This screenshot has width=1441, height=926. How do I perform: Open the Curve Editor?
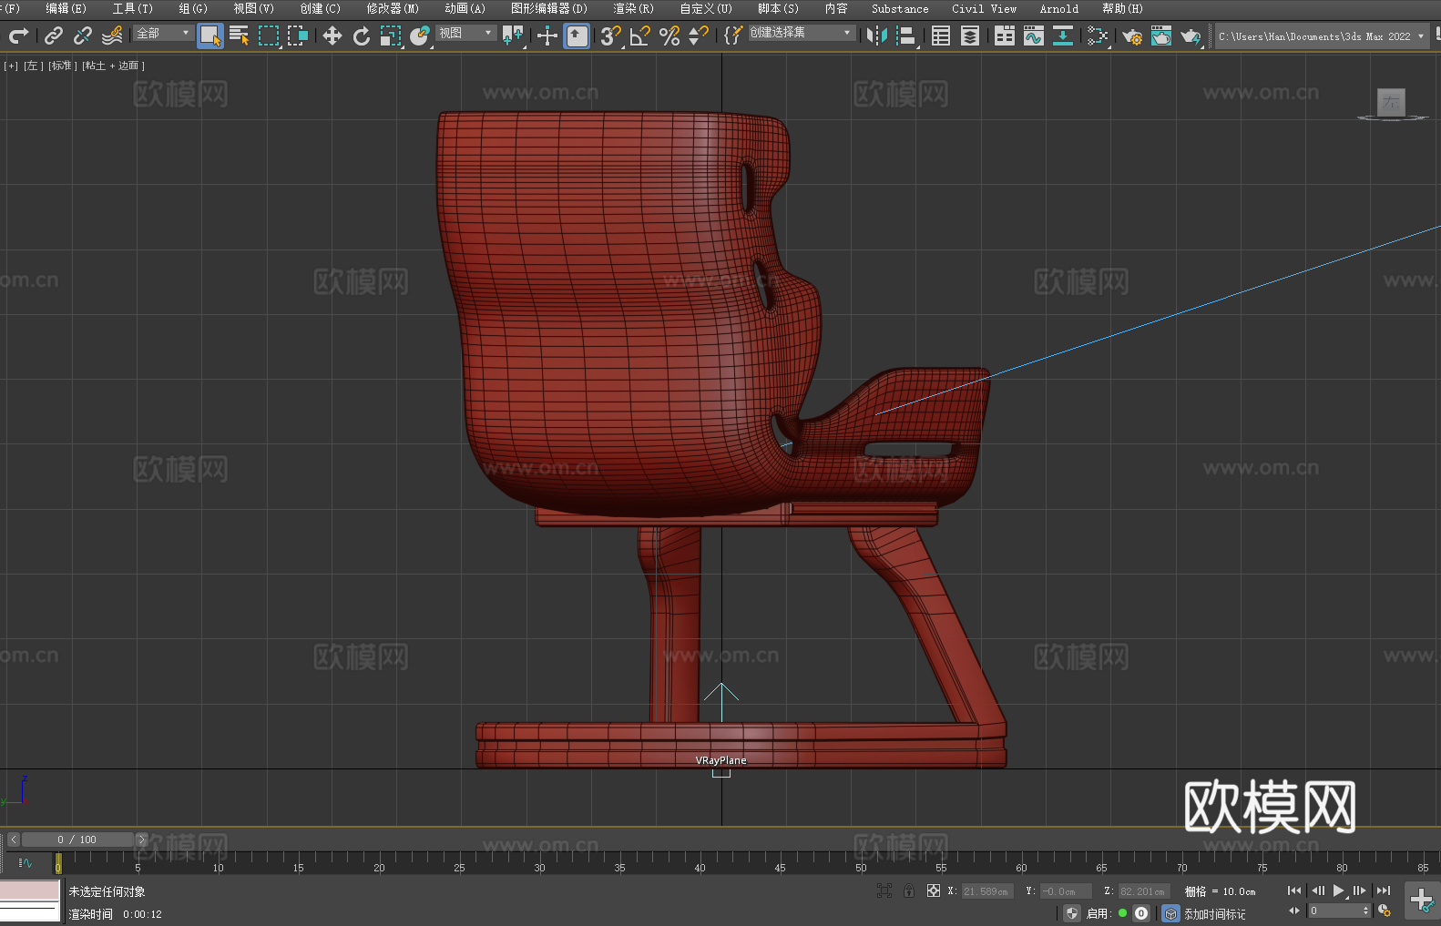tap(1034, 36)
